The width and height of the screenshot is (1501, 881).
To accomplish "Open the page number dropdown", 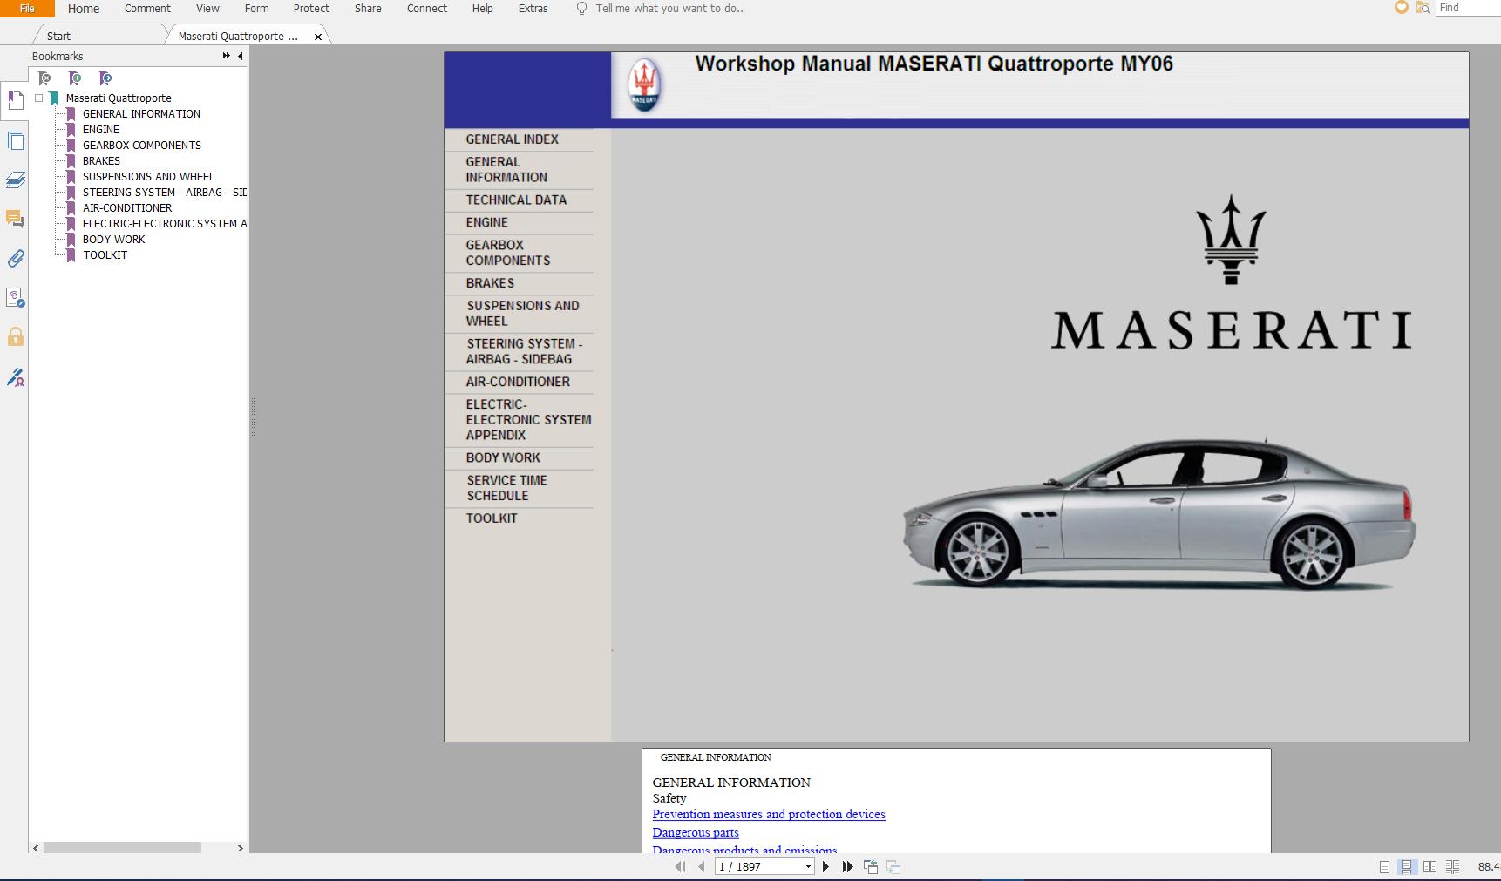I will [808, 866].
